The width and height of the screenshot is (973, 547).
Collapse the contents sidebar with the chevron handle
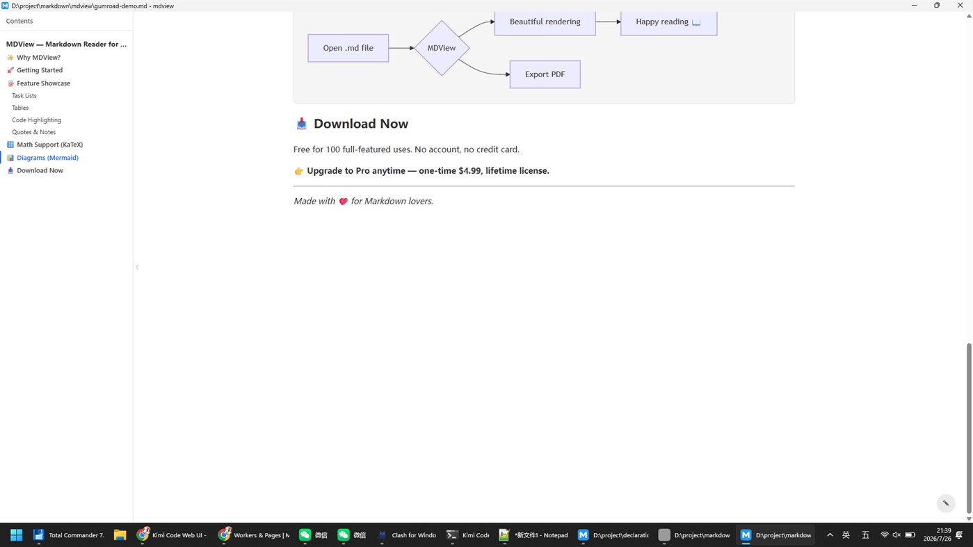click(137, 268)
